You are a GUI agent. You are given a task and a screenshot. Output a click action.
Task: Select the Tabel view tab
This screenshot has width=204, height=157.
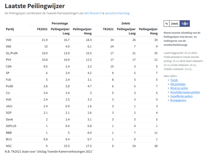pyautogui.click(x=185, y=24)
